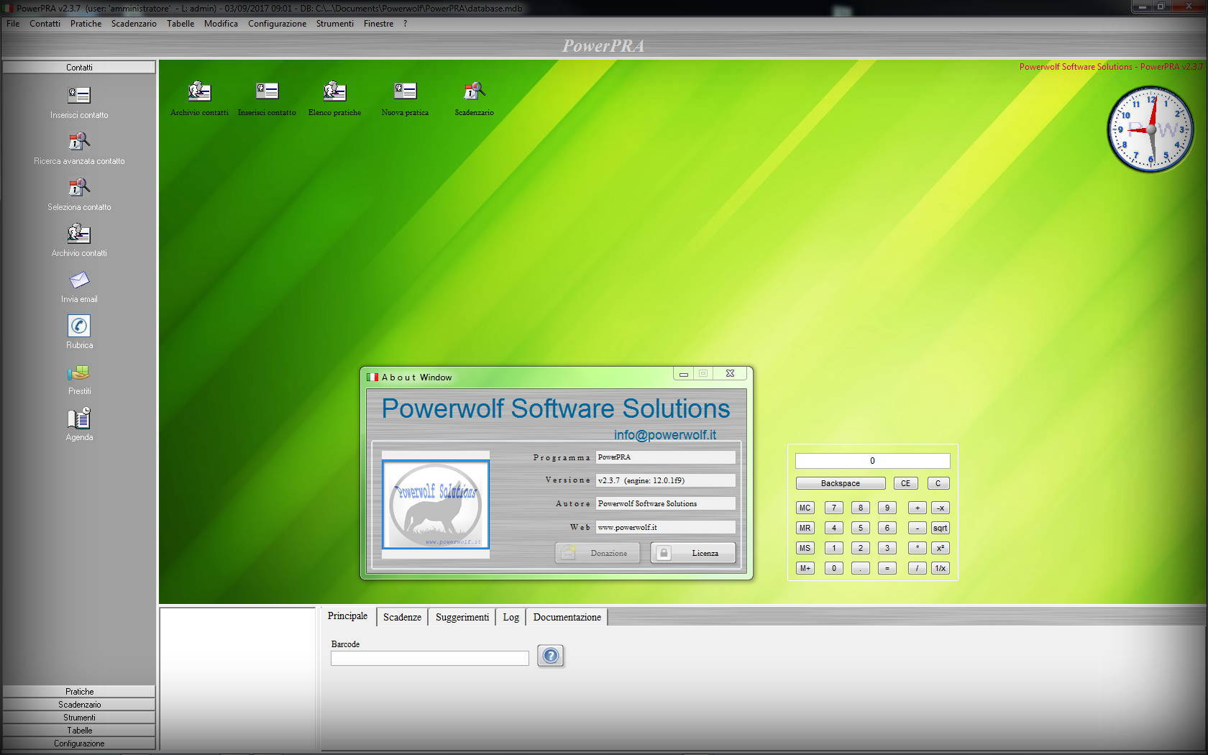Switch to the Suggerimenti tab
This screenshot has height=755, width=1208.
click(462, 617)
